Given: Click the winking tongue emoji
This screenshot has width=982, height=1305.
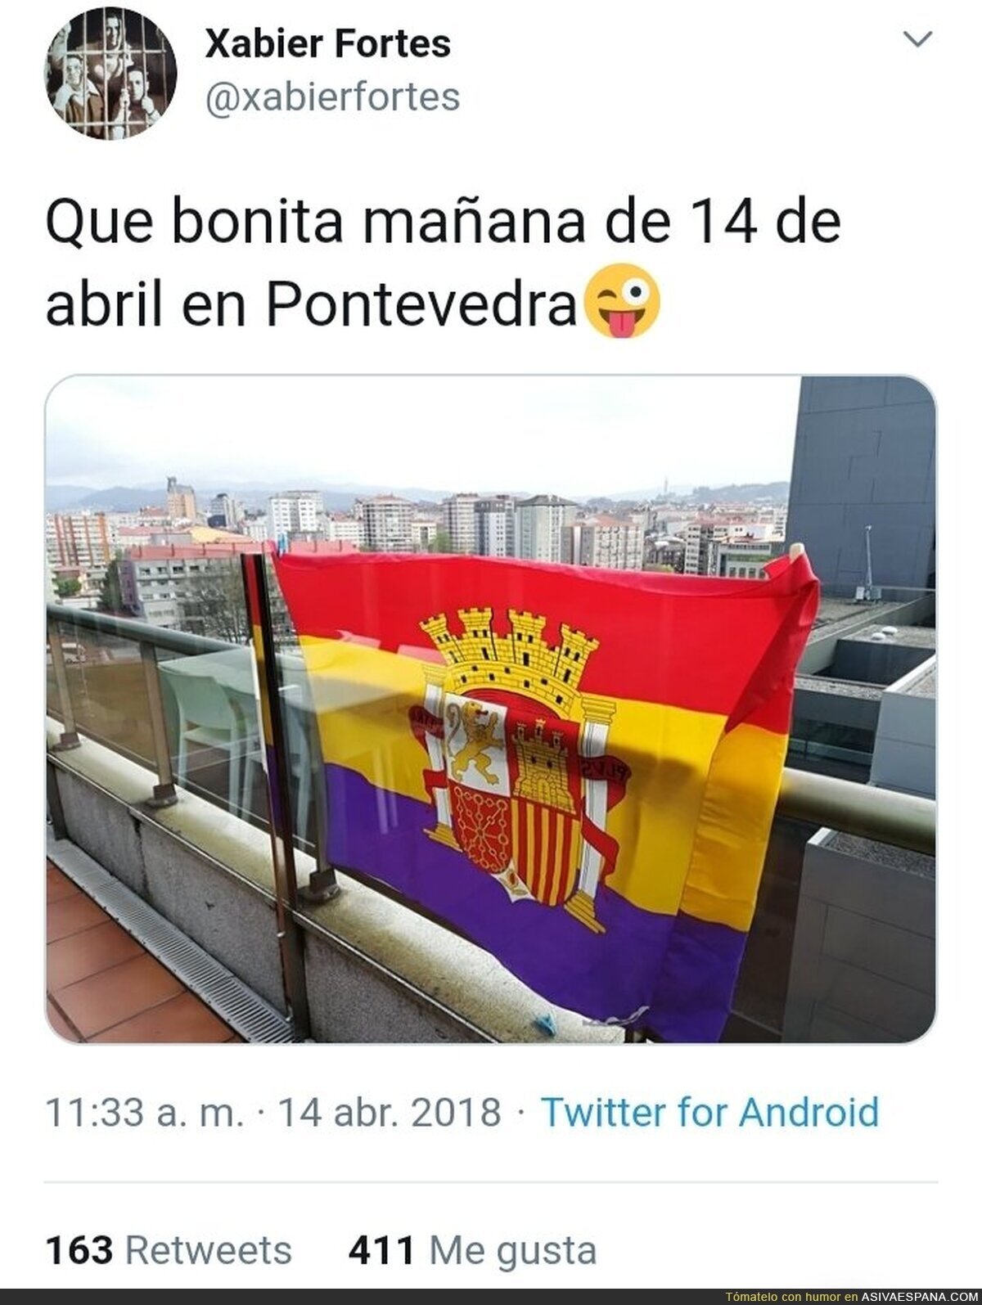Looking at the screenshot, I should (619, 300).
